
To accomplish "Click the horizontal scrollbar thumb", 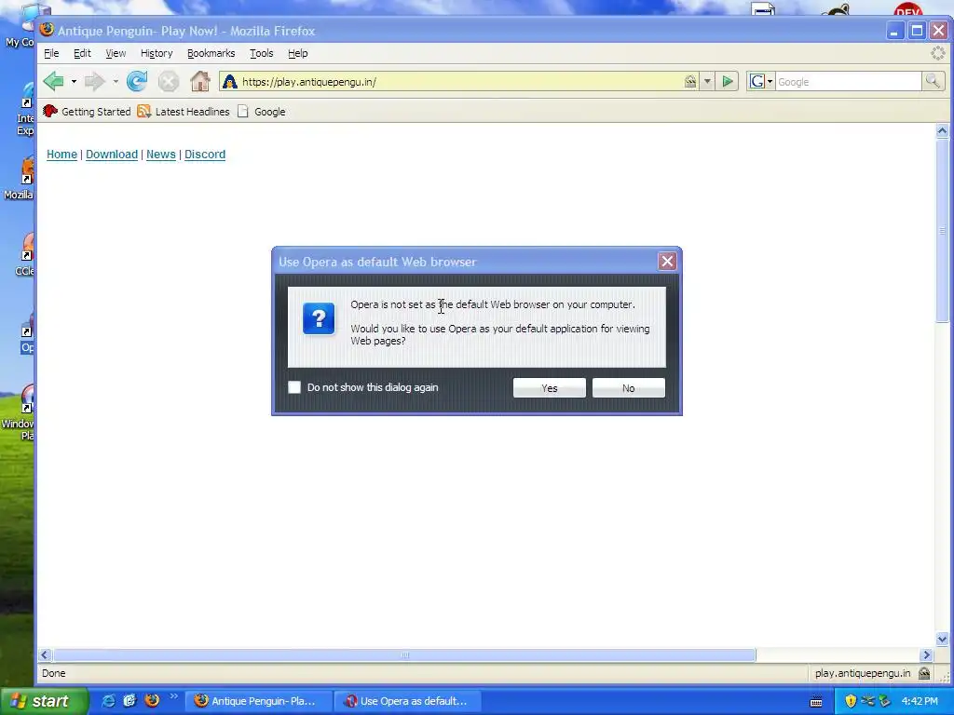I will 404,654.
